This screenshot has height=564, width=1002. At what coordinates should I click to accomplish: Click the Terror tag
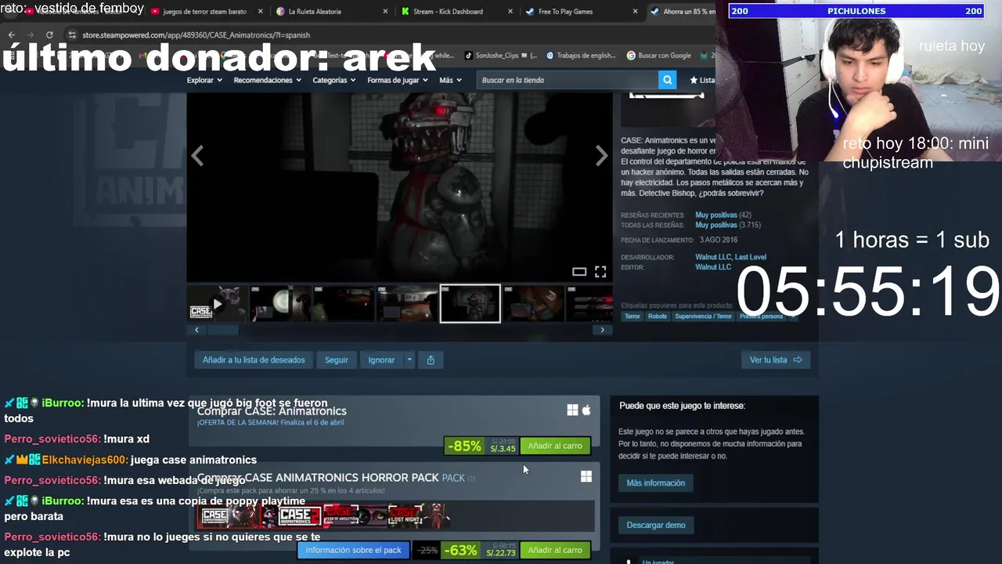click(x=633, y=316)
